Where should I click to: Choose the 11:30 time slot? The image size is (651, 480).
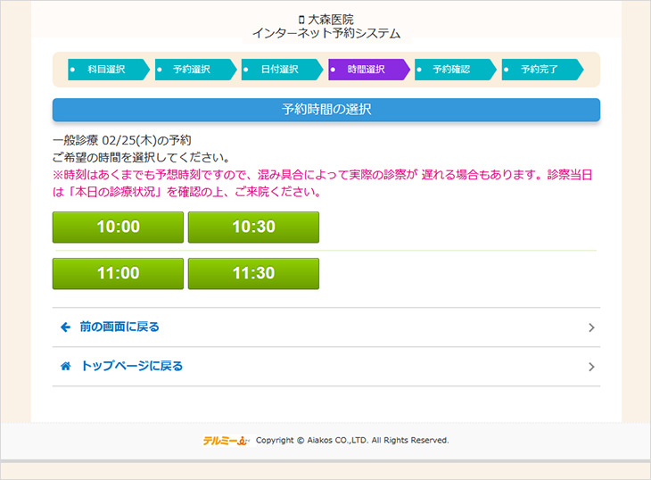(x=253, y=274)
